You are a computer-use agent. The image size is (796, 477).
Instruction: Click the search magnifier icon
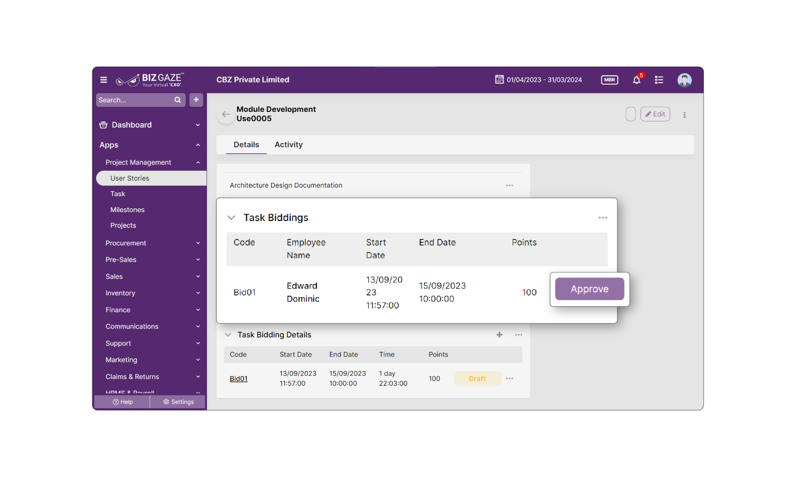[178, 100]
